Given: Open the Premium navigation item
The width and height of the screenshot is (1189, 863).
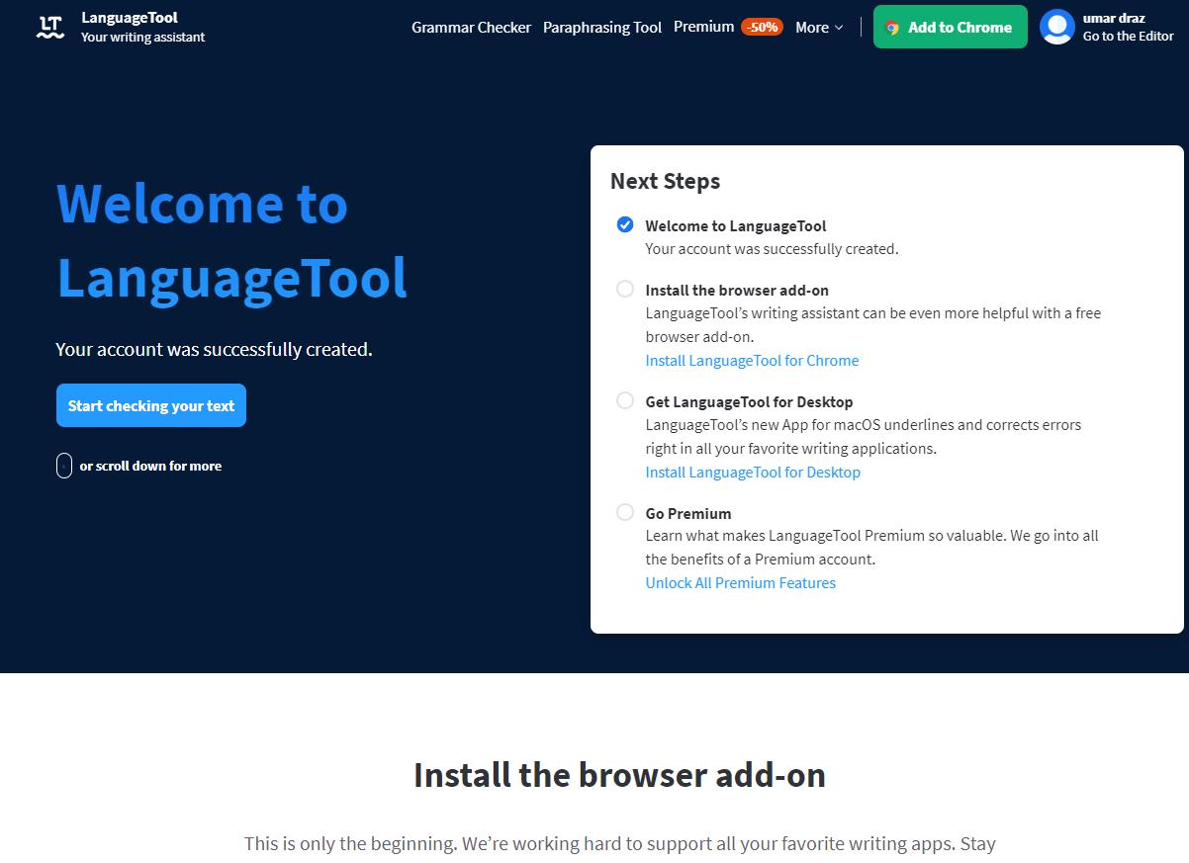Looking at the screenshot, I should point(703,27).
